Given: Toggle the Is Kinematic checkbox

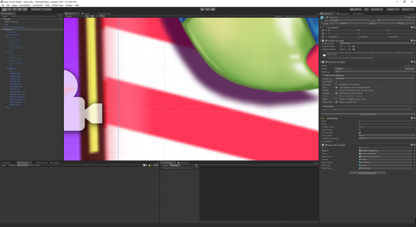Looking at the screenshot, I should pos(359,133).
